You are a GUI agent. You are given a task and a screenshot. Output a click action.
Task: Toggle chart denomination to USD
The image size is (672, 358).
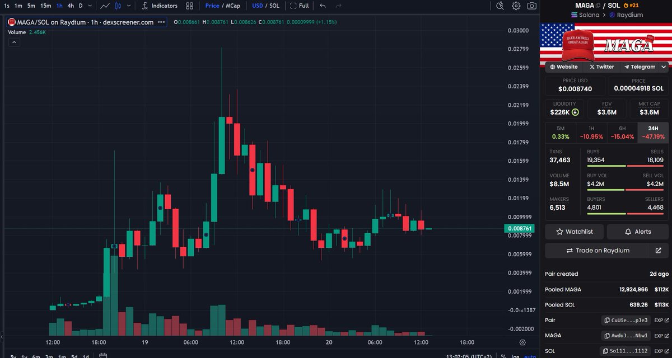pos(258,6)
